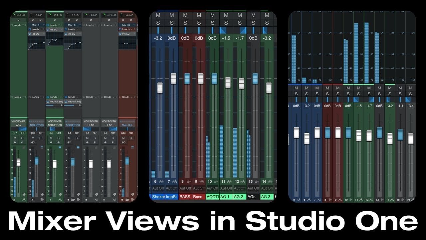Click HI AG output label on left-panel channel 17
The image size is (426, 240).
[109, 125]
